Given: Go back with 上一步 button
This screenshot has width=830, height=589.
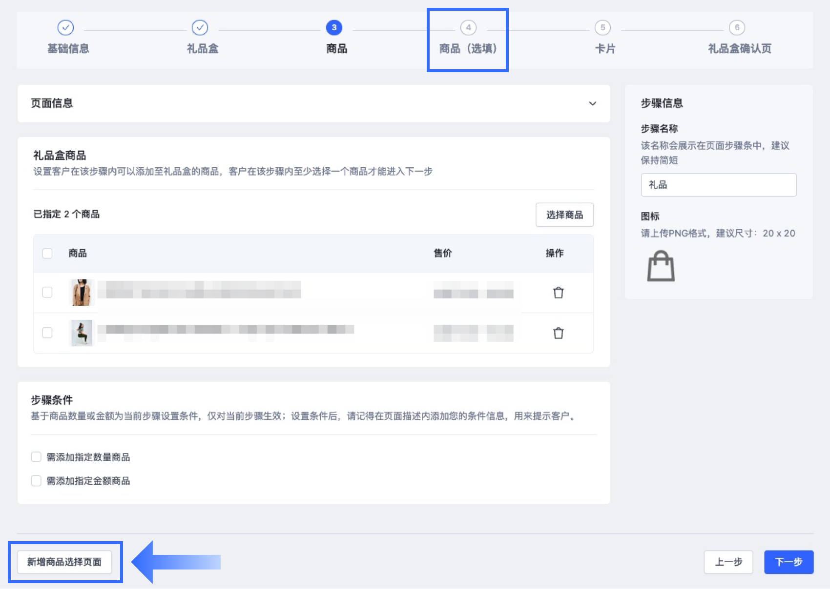Looking at the screenshot, I should tap(728, 562).
